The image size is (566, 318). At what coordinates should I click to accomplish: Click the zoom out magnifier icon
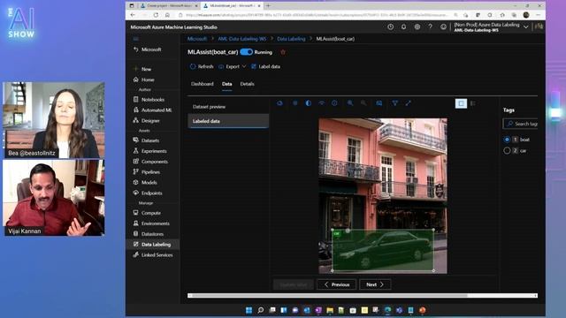point(363,103)
